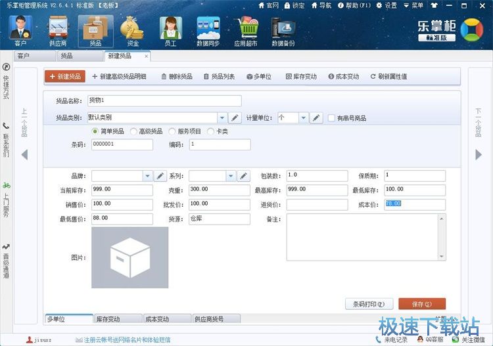Open the 员工 employee module icon
This screenshot has width=493, height=346.
[170, 32]
